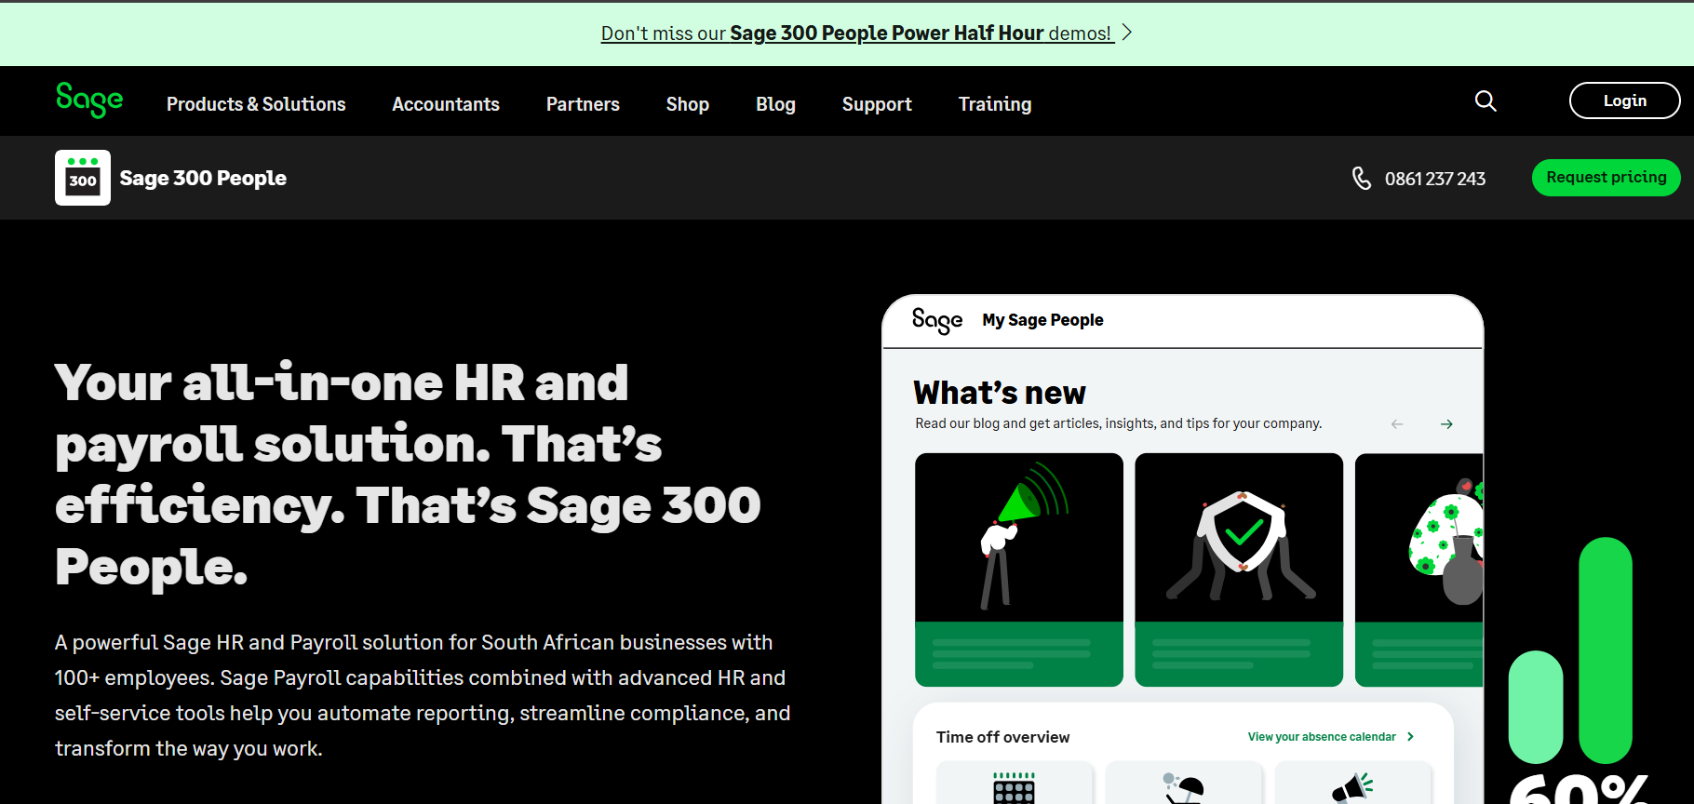Image resolution: width=1694 pixels, height=804 pixels.
Task: Click the Request pricing button
Action: tap(1606, 178)
